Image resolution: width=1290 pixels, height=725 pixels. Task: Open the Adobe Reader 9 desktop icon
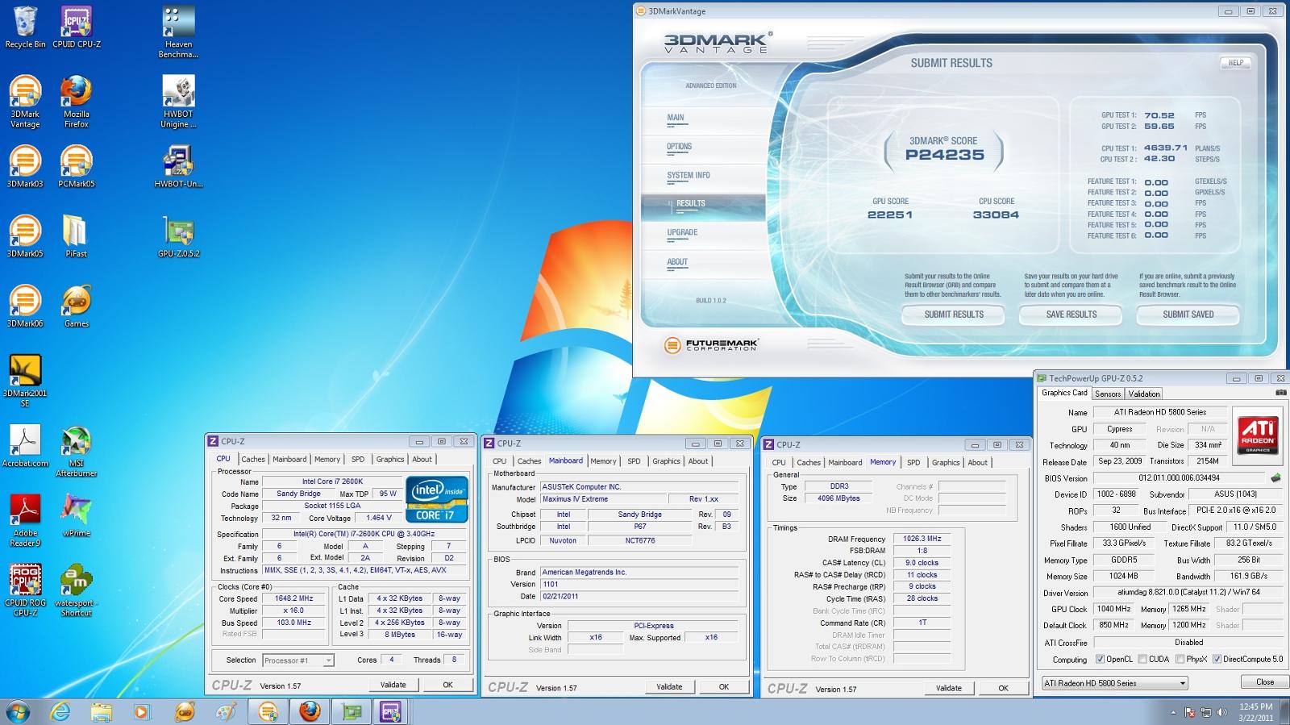[x=25, y=520]
